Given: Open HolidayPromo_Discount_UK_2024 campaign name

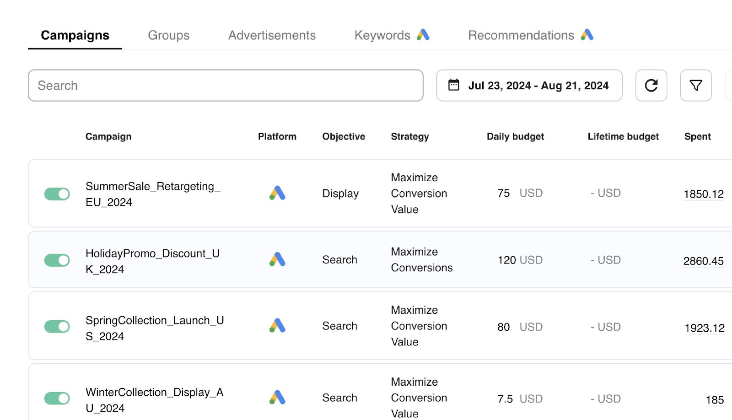Looking at the screenshot, I should tap(153, 261).
